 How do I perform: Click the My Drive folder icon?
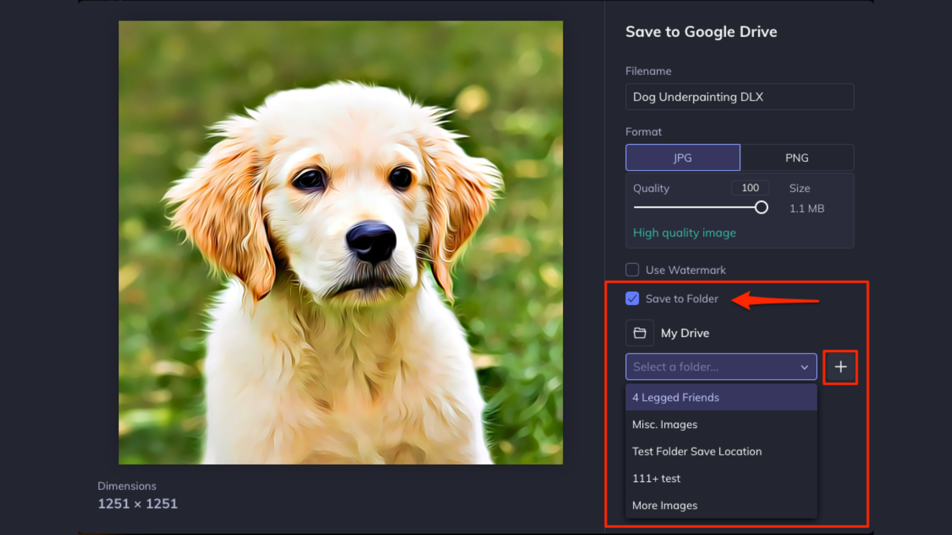(640, 333)
